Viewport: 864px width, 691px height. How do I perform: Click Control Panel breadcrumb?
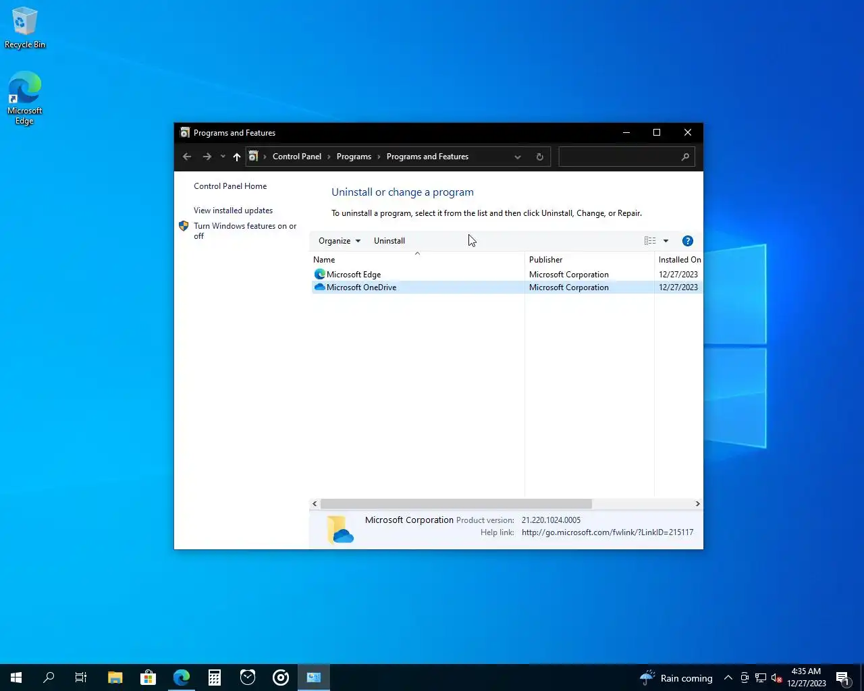point(297,157)
